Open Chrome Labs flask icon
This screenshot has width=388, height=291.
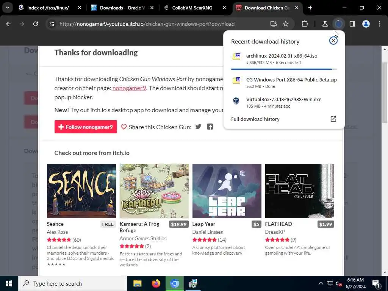click(325, 24)
